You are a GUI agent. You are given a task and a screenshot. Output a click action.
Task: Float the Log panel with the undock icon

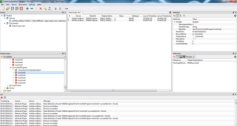(233, 94)
